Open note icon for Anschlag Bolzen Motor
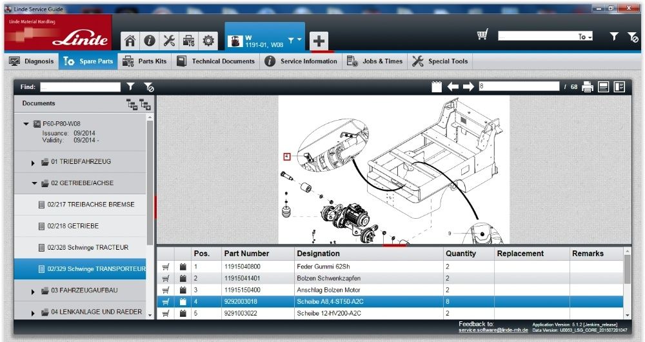645x342 pixels. coord(183,290)
